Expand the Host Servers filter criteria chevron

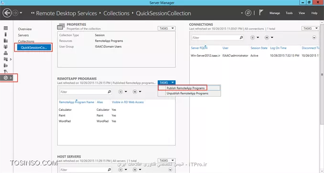pos(170,170)
